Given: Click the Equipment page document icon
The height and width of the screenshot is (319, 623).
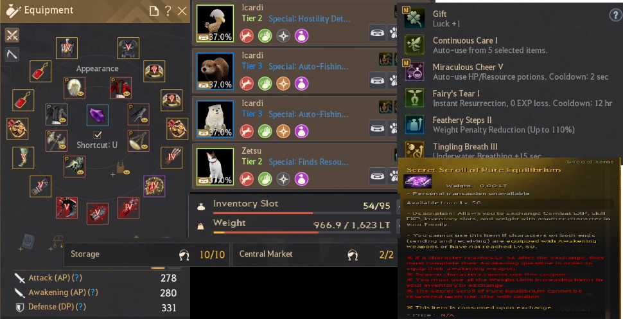Looking at the screenshot, I should (x=154, y=11).
